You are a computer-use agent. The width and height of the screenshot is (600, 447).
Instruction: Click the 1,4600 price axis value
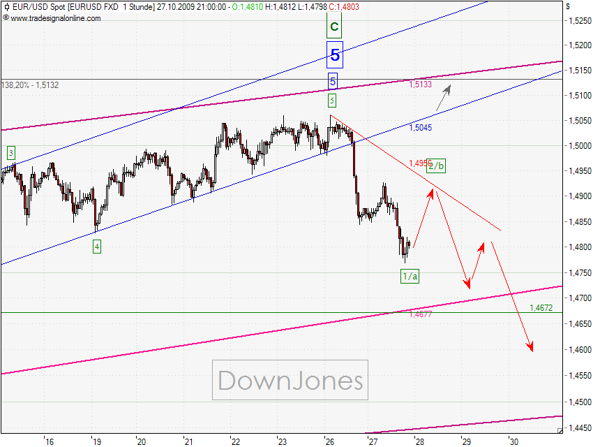(580, 350)
